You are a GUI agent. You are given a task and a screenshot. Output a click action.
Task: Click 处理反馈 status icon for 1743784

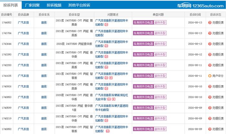click(210, 33)
